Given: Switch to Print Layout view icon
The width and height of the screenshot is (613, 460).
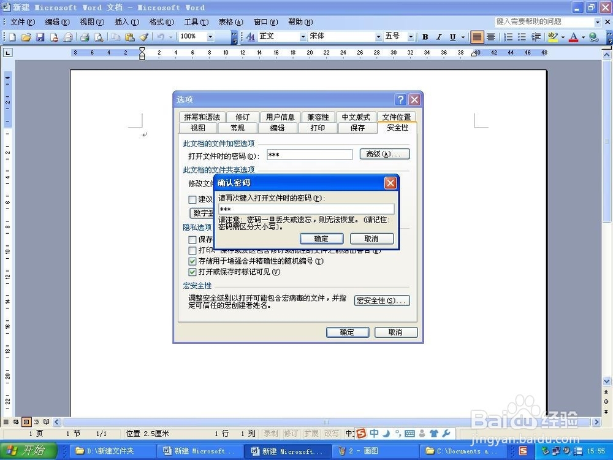Looking at the screenshot, I should [x=26, y=422].
